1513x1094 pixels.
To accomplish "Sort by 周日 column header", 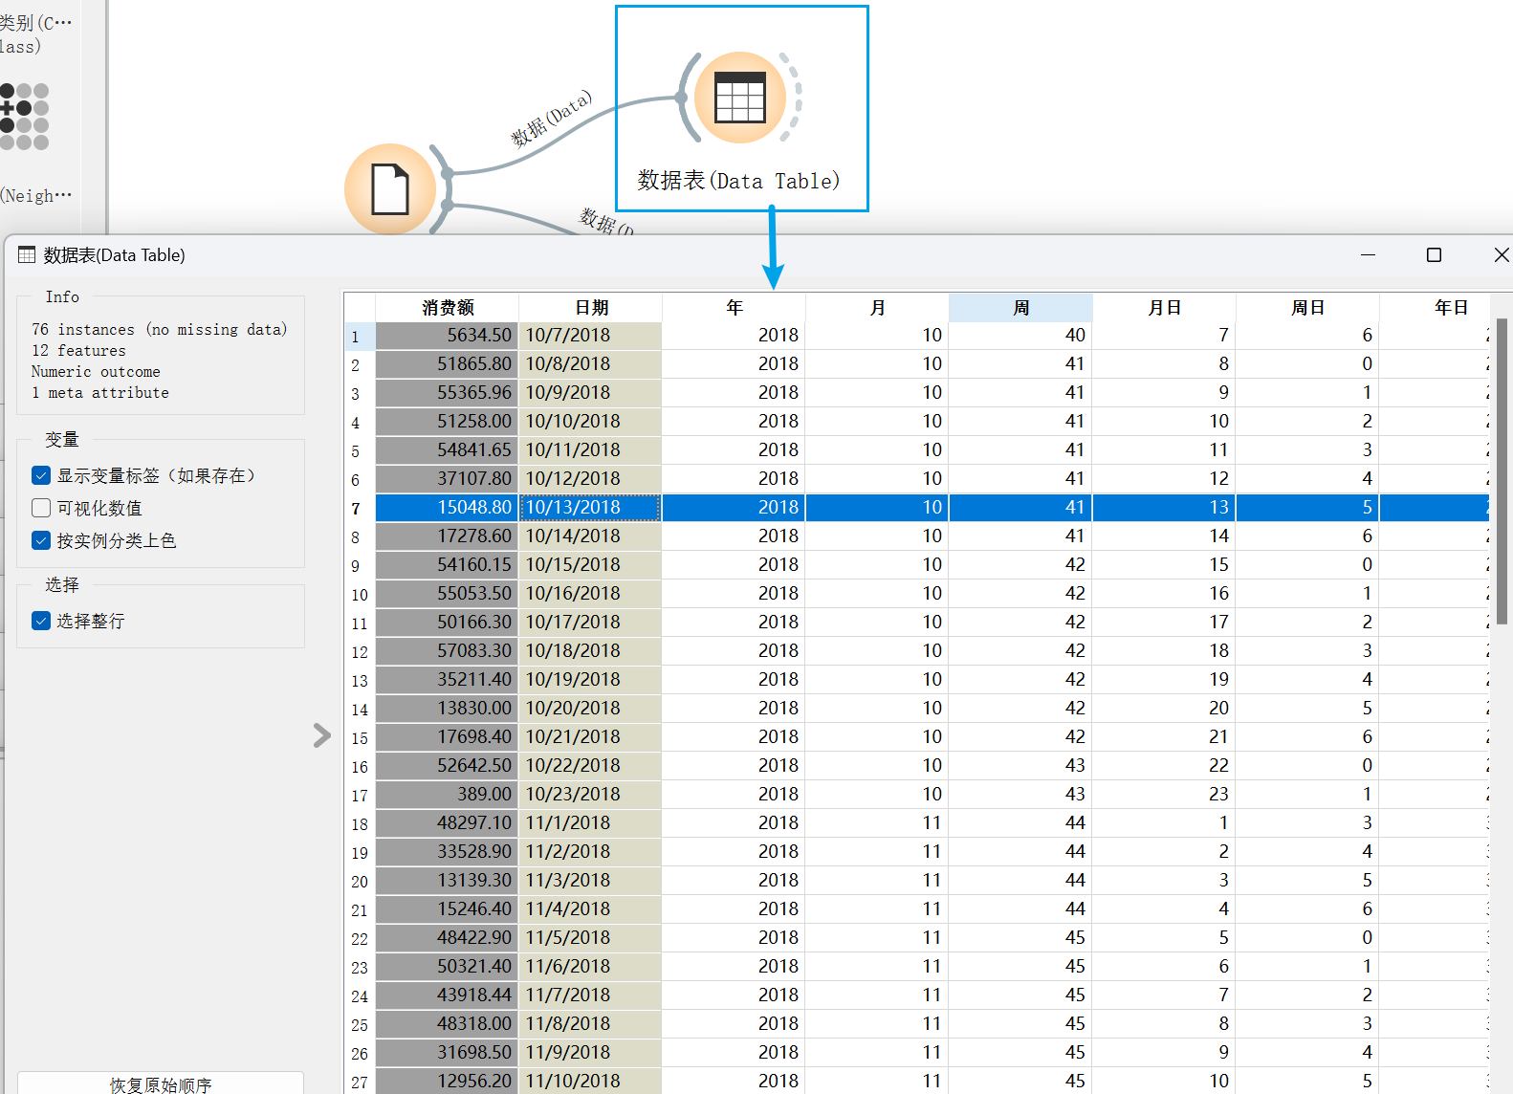I will click(1308, 308).
